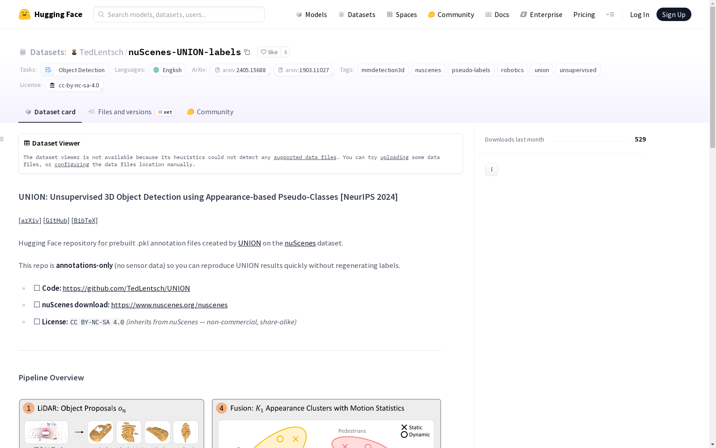The image size is (716, 448).
Task: Open the GitHub link in brackets
Action: click(x=56, y=220)
